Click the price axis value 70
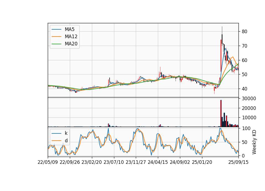Screen dimensions: 265x191 [x=244, y=46]
